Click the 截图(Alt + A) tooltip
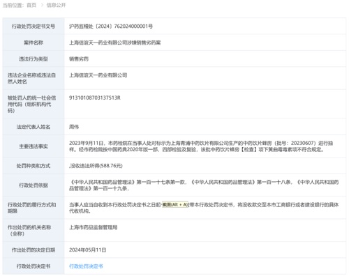The width and height of the screenshot is (349, 276). [x=174, y=204]
